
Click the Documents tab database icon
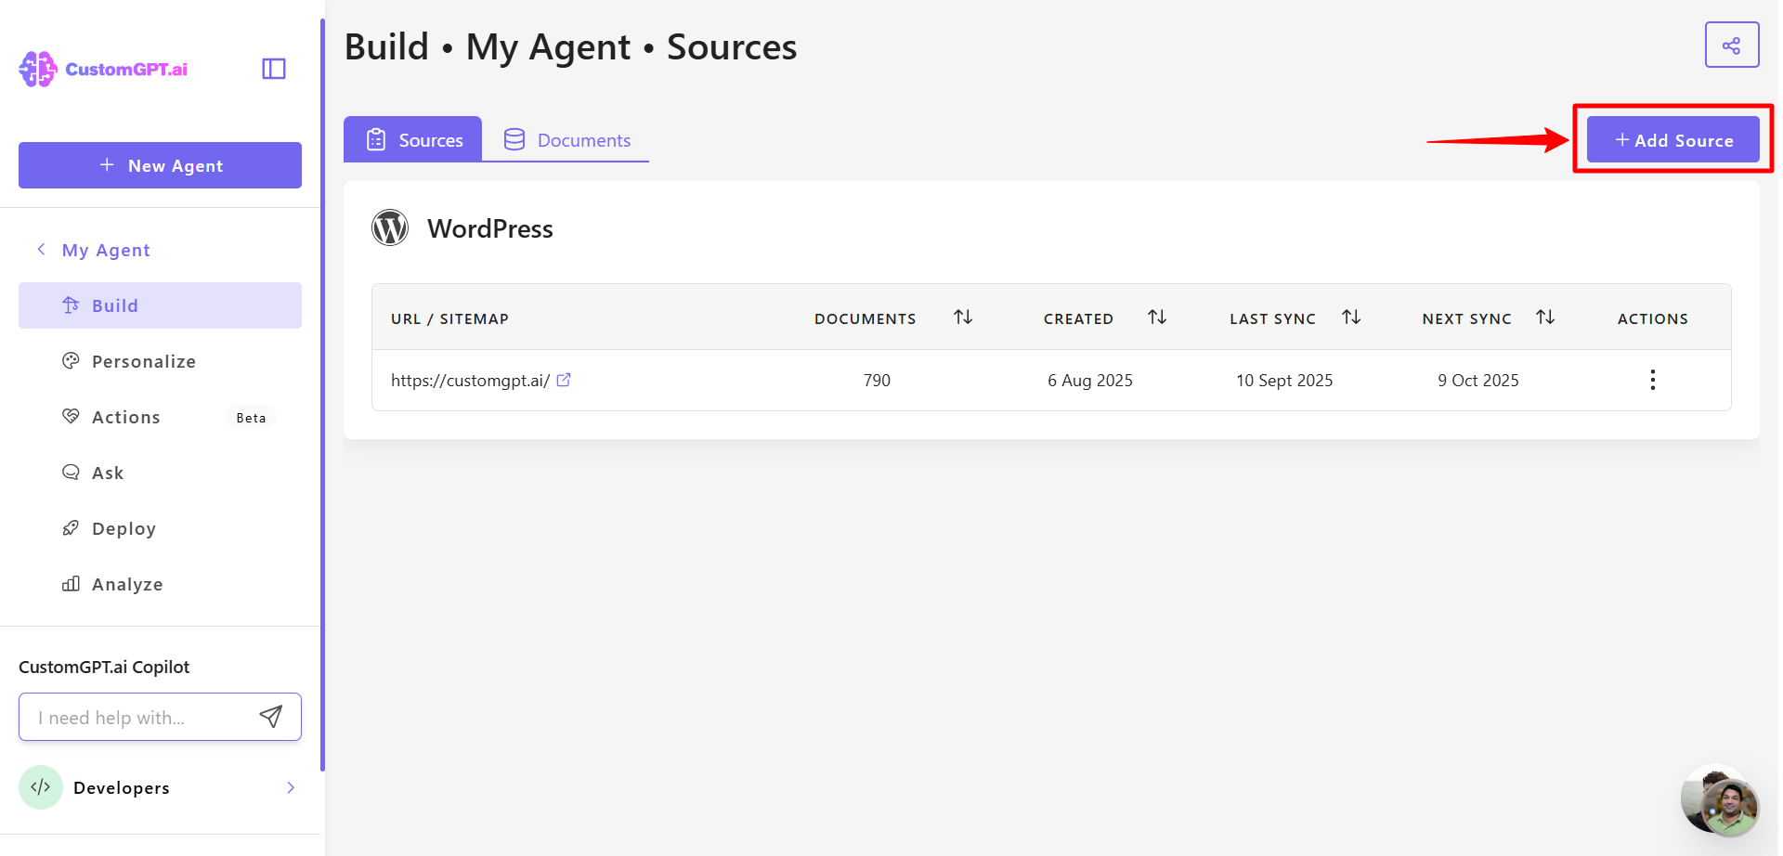tap(514, 139)
